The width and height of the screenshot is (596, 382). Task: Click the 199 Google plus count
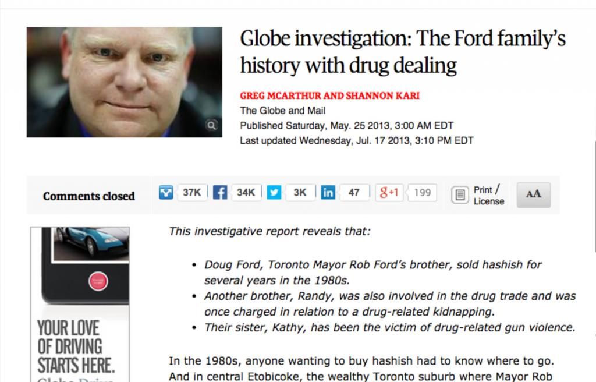(422, 193)
